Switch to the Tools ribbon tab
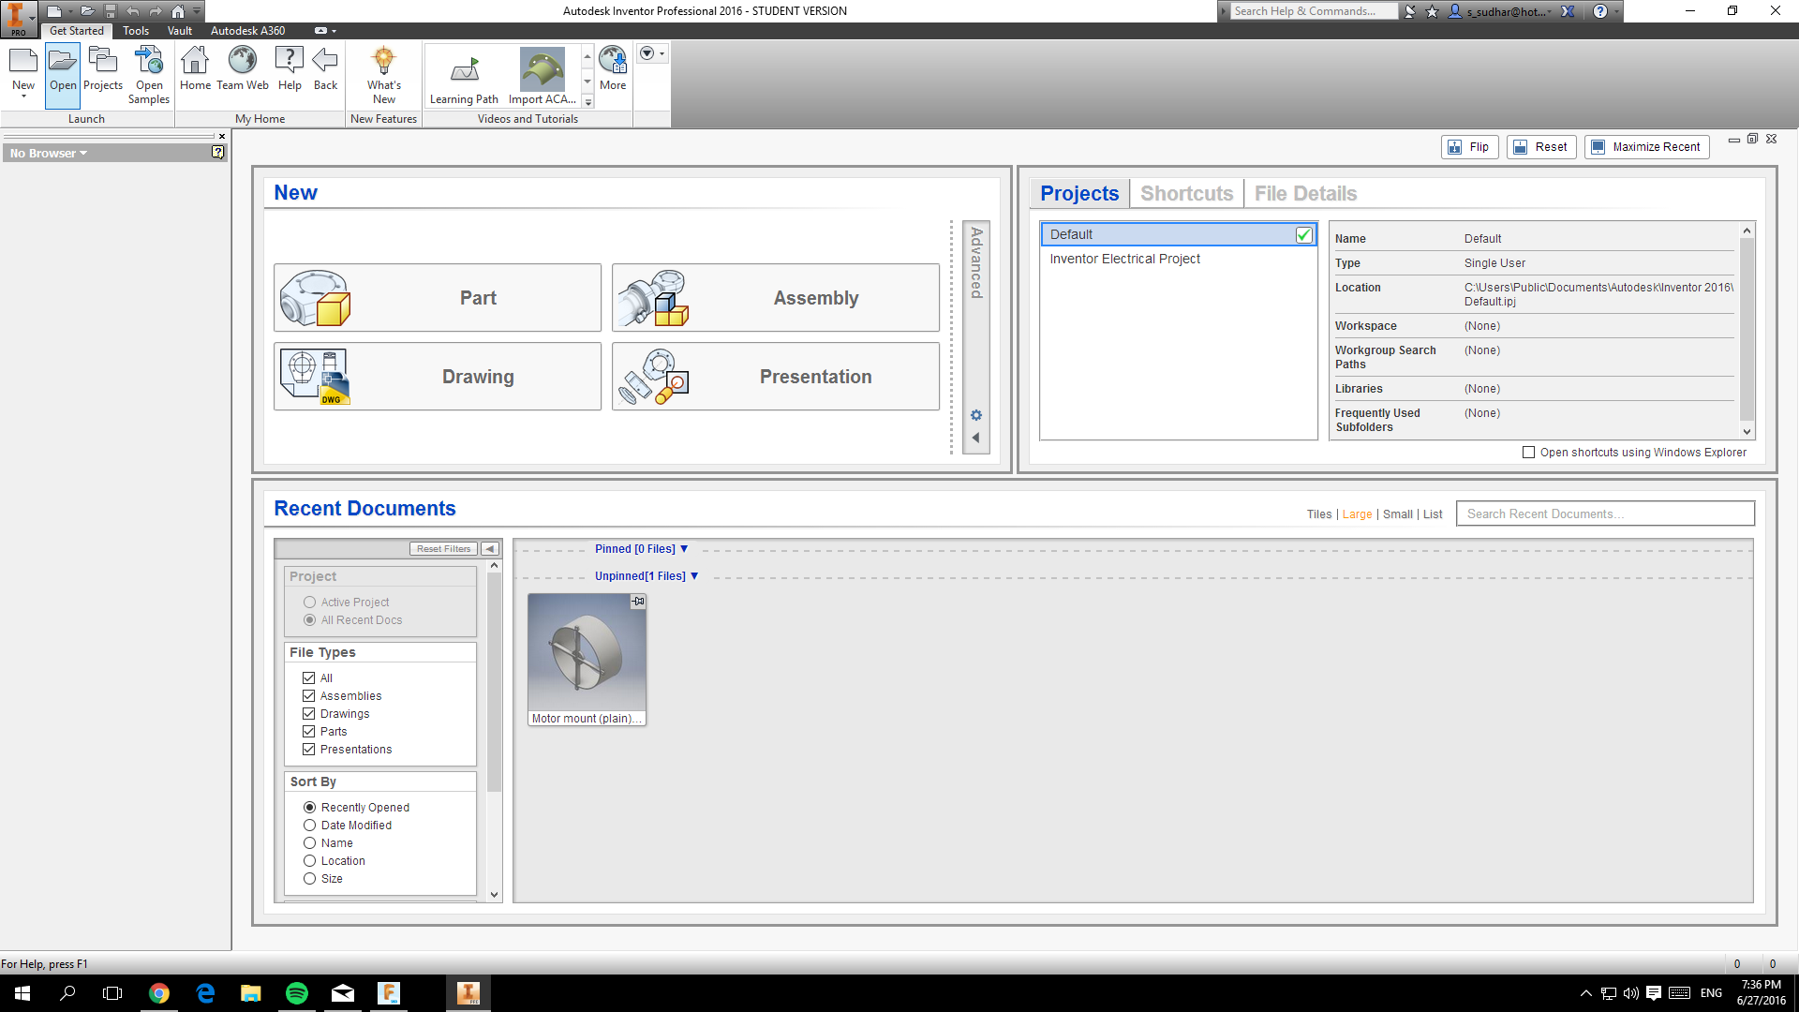The height and width of the screenshot is (1012, 1799). click(x=136, y=31)
